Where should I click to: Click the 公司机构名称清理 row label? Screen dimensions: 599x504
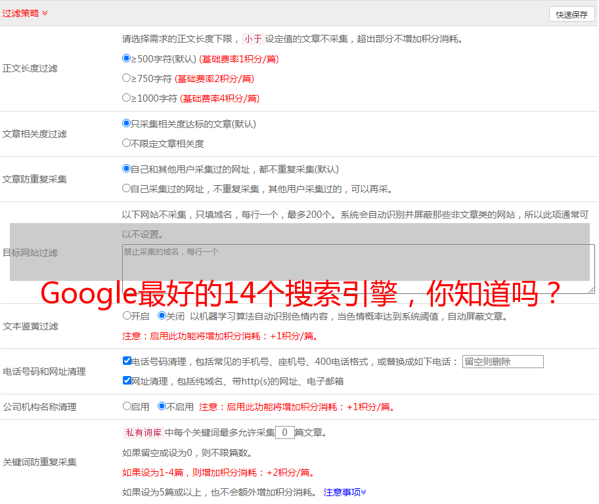pos(39,407)
